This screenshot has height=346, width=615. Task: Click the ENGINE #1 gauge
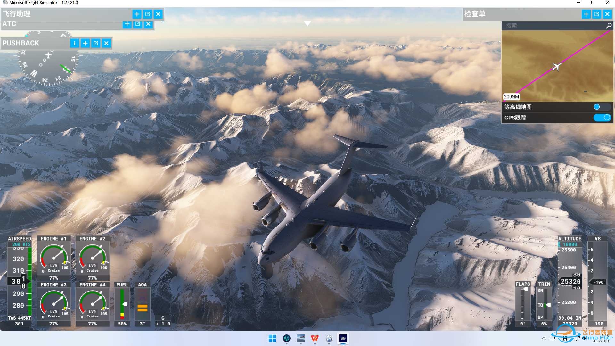(x=54, y=259)
